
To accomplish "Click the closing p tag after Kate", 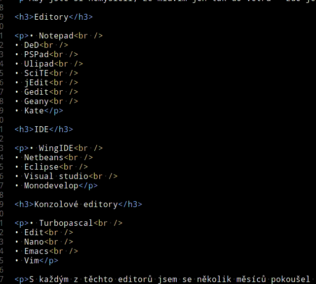I will [54, 111].
